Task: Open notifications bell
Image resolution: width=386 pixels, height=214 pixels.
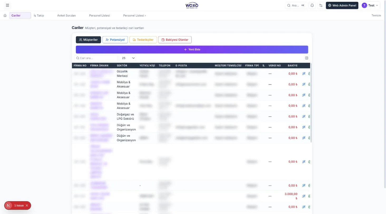Action: click(x=312, y=5)
